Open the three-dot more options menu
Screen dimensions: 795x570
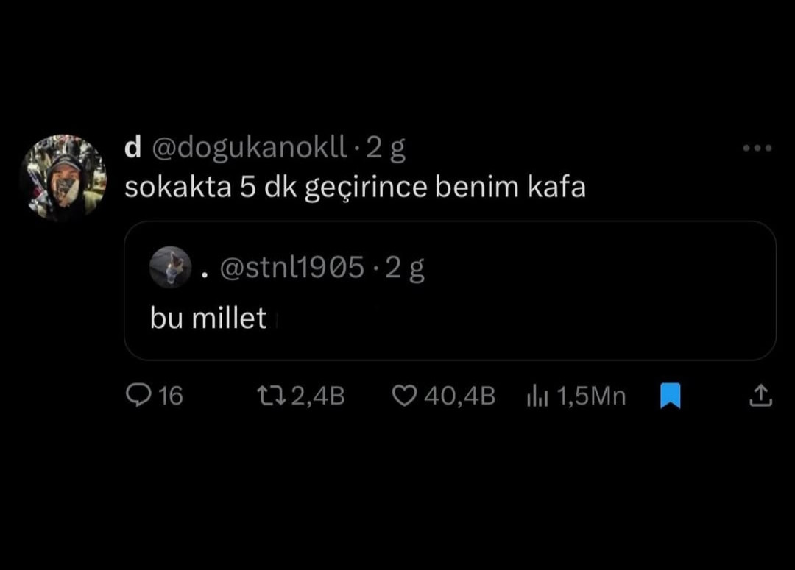757,149
